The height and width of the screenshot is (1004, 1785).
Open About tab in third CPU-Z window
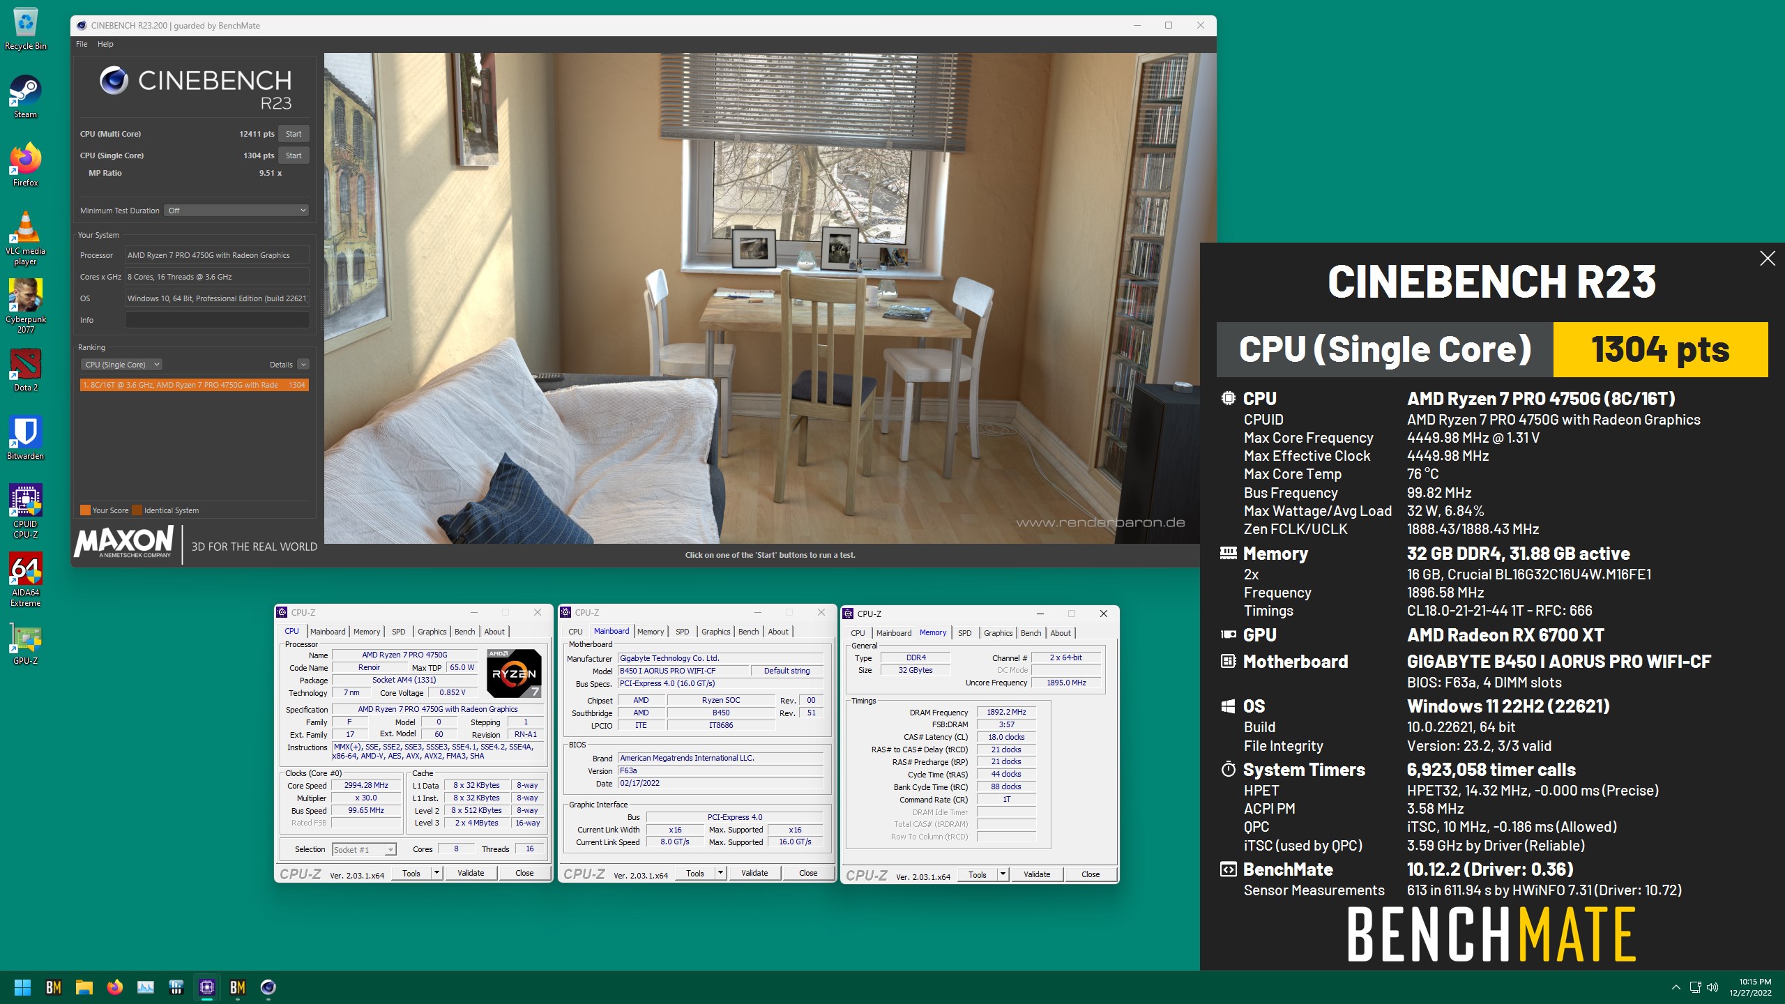(x=1061, y=633)
